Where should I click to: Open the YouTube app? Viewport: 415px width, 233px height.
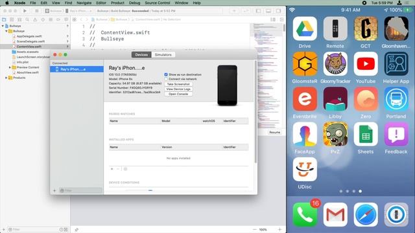(x=366, y=63)
